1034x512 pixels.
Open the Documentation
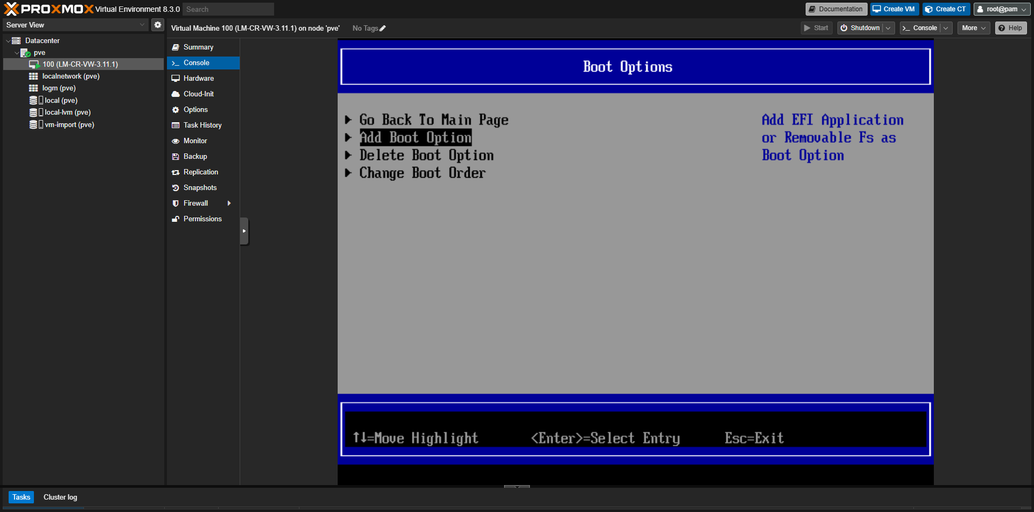click(x=835, y=9)
